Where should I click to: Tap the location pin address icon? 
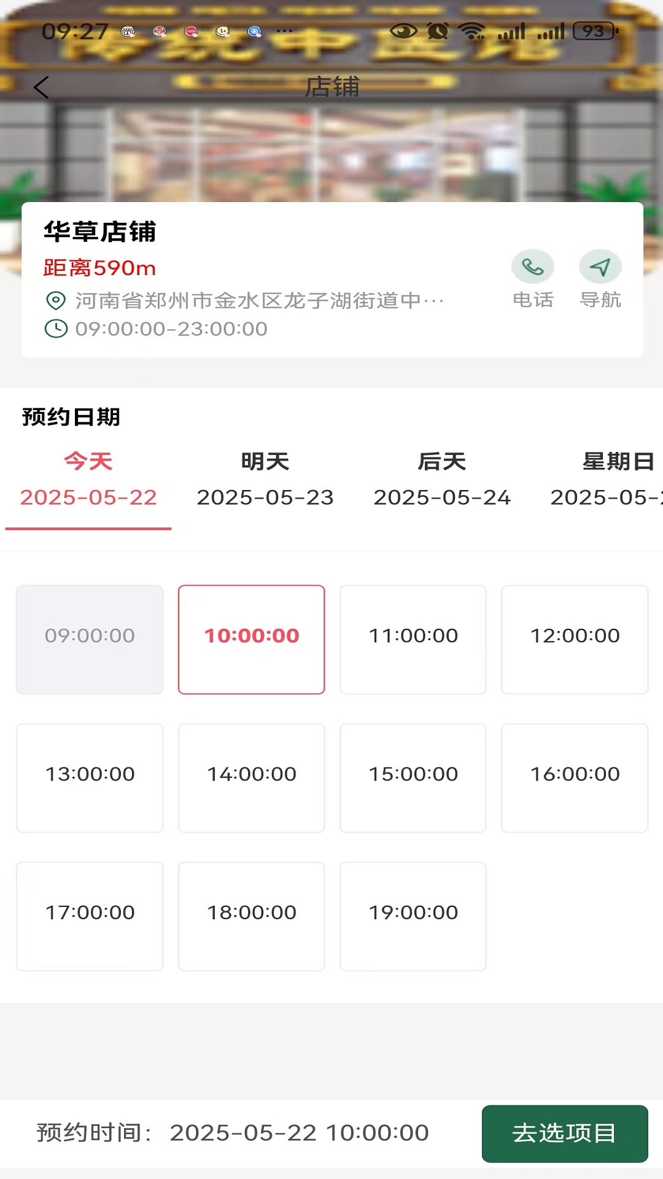click(x=56, y=301)
